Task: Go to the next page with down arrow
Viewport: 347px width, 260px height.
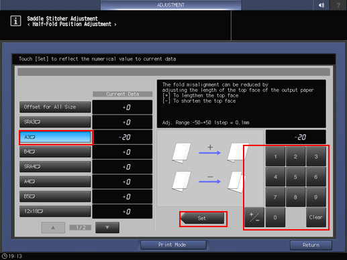Action: click(107, 227)
